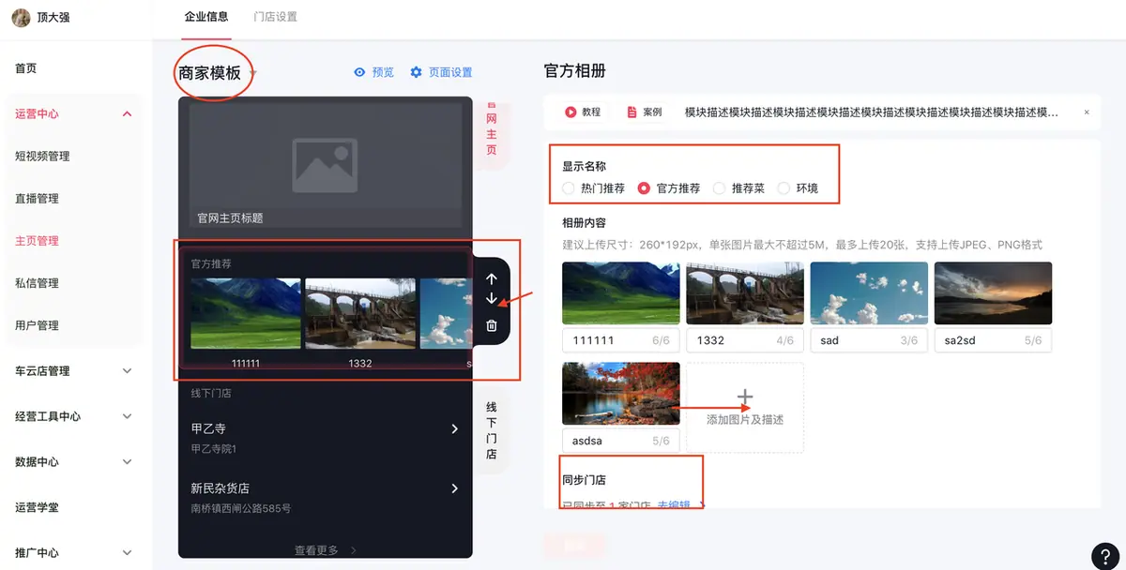
Task: Select the 热门推荐 radio option
Action: [569, 187]
